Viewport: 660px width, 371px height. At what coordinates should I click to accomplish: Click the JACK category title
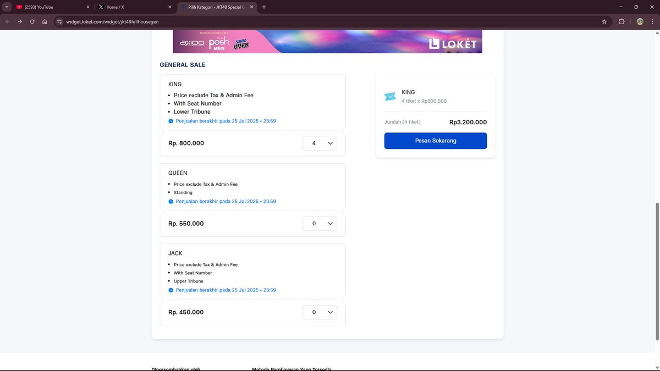(175, 253)
